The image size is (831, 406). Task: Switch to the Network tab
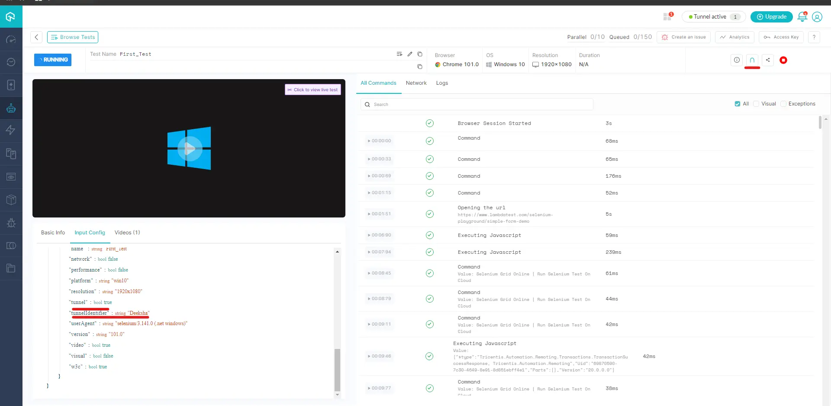[x=416, y=83]
